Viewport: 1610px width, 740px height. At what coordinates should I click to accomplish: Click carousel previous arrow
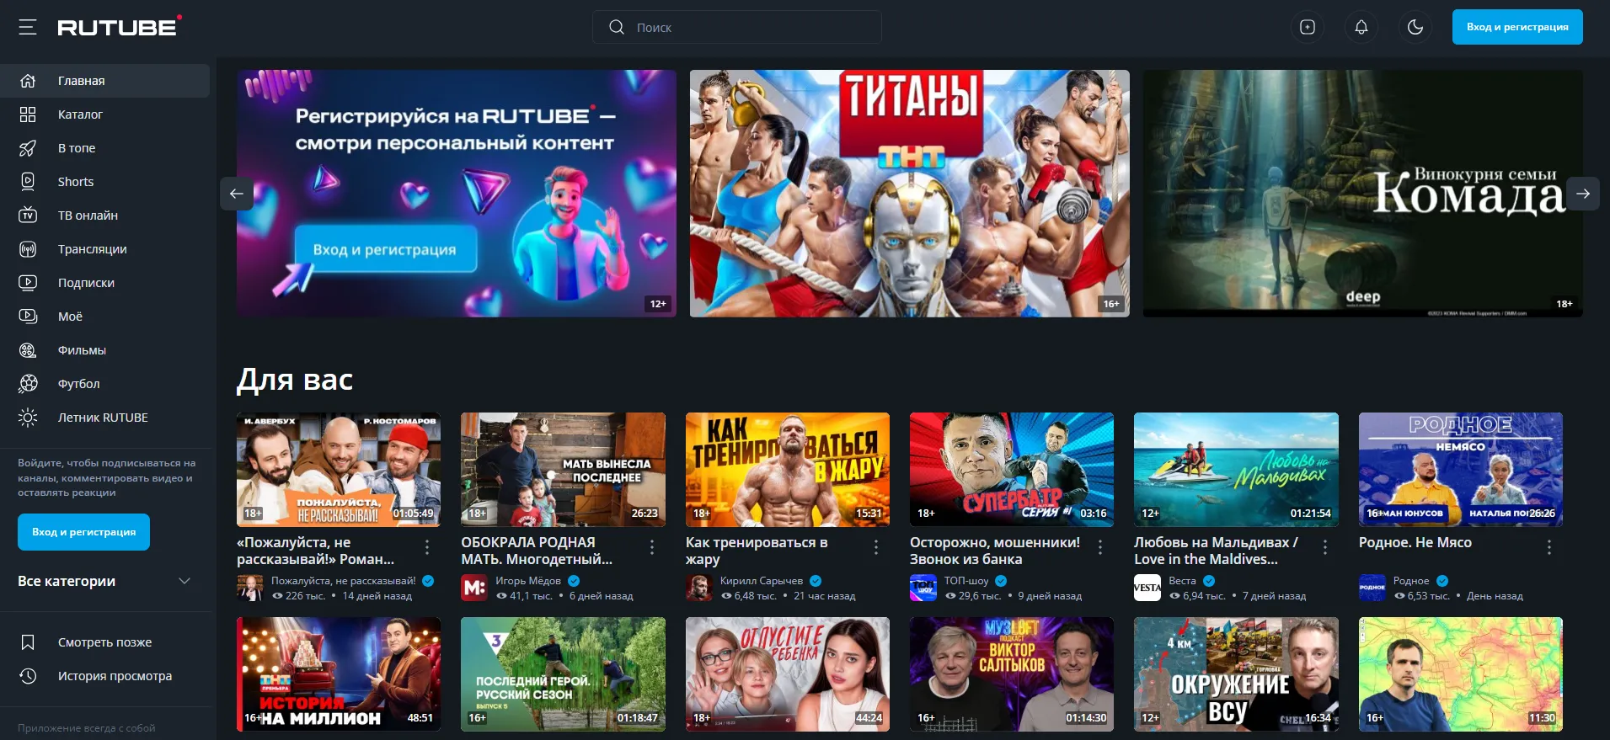(237, 194)
